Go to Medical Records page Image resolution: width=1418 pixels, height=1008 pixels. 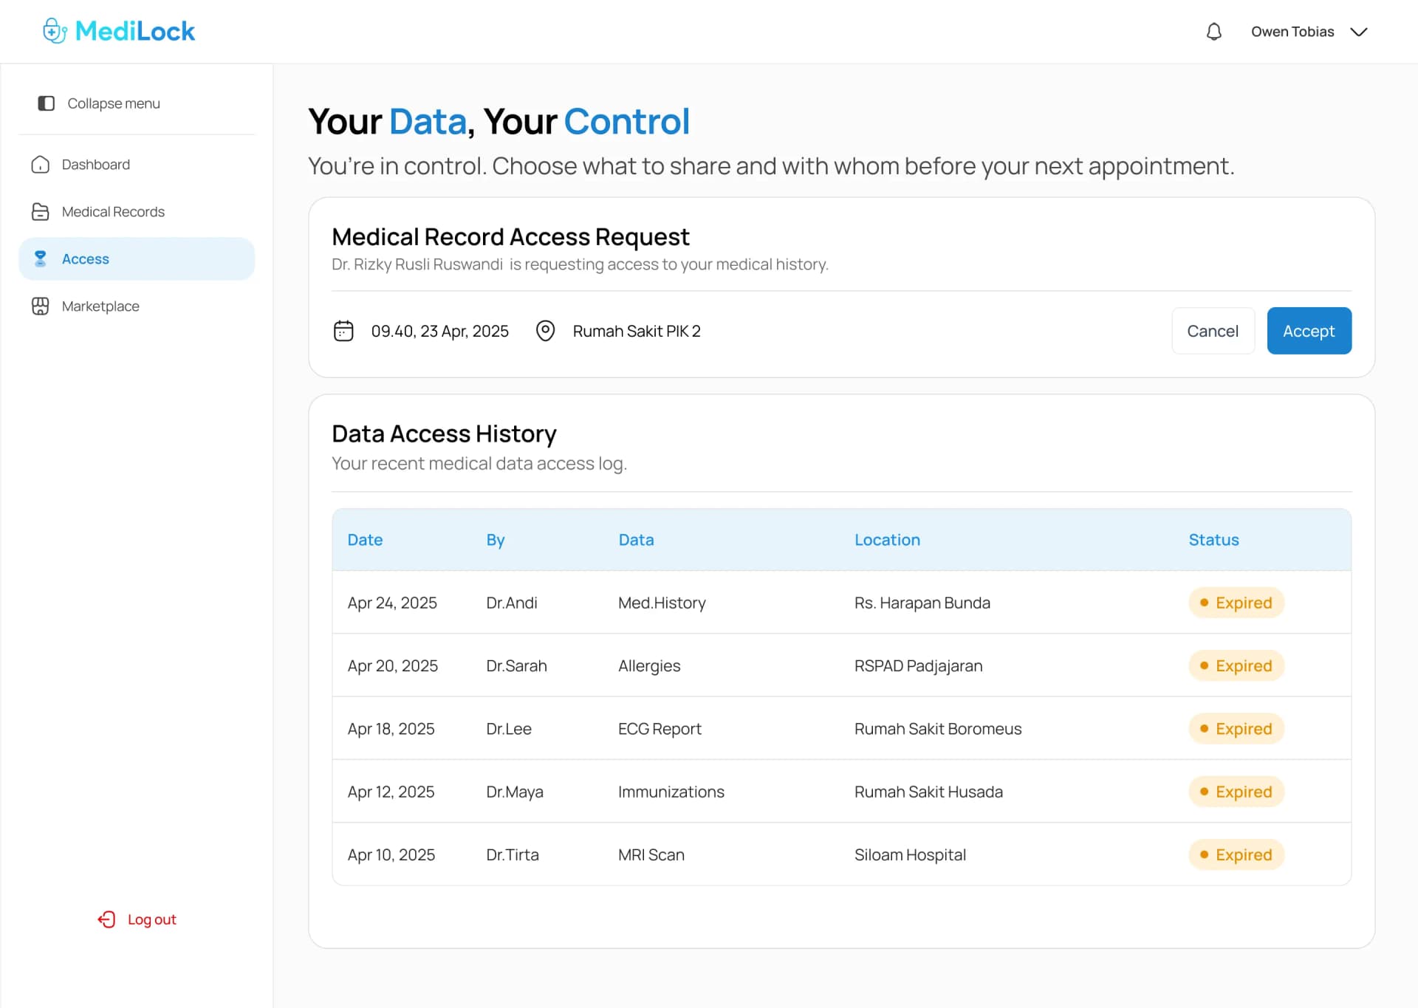(x=113, y=212)
